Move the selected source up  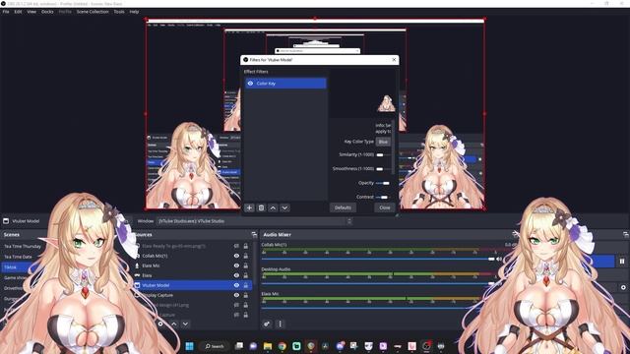point(174,324)
